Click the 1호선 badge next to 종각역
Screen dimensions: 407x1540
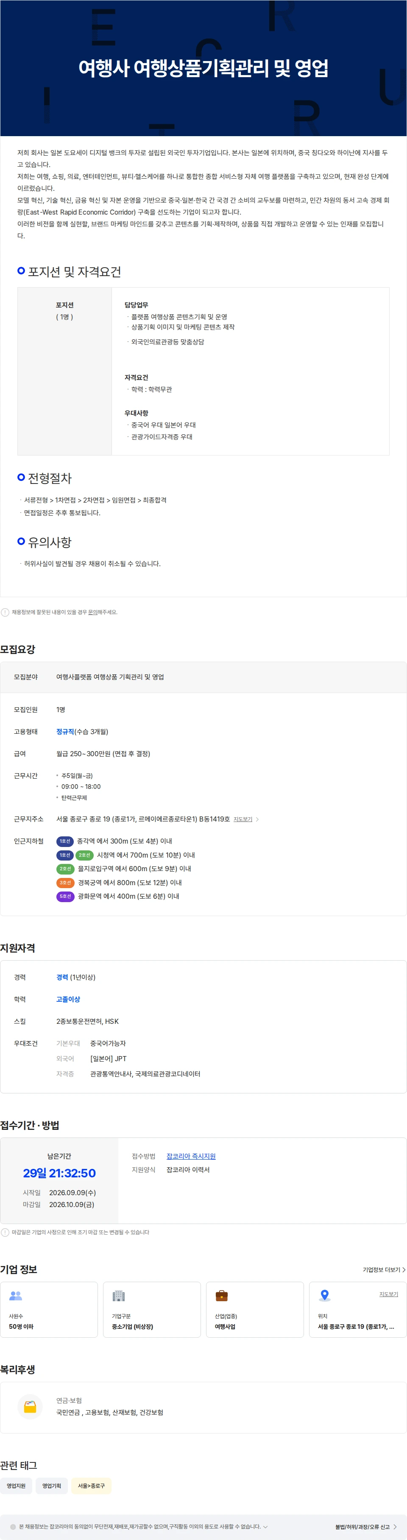click(x=64, y=841)
